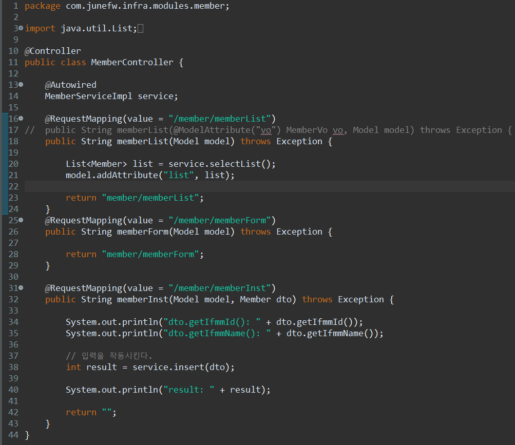Click the memberForm method name on line 26
The image size is (515, 445).
tap(143, 231)
